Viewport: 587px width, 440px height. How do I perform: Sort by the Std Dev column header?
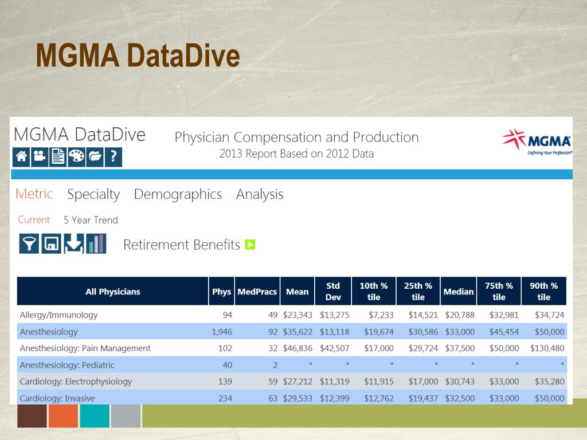333,291
